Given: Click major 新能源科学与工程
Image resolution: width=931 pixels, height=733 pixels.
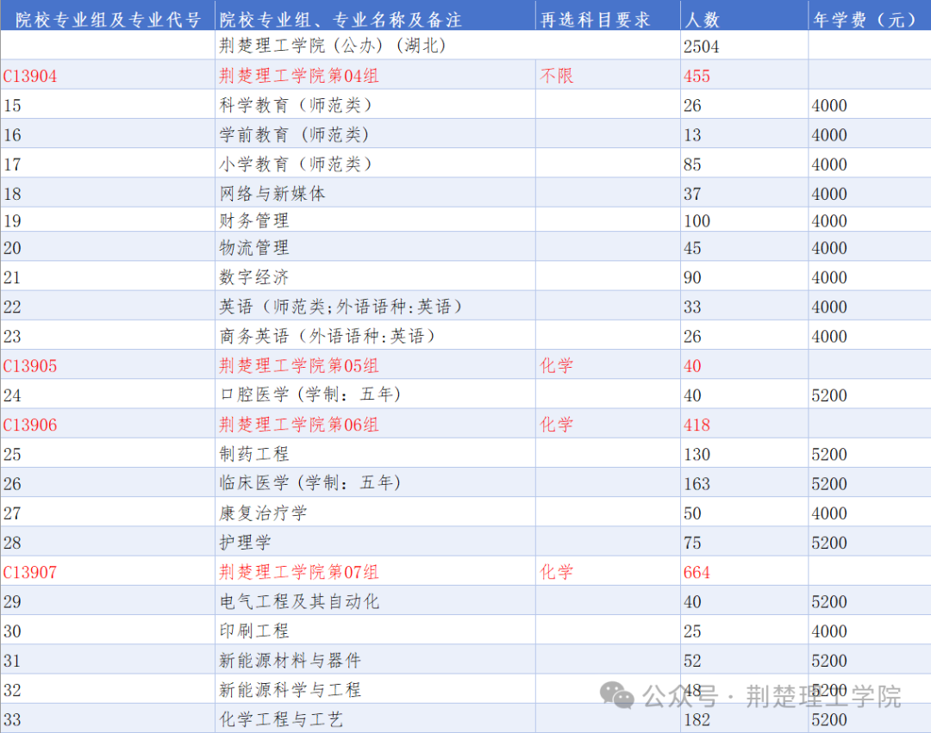Looking at the screenshot, I should pyautogui.click(x=291, y=690).
